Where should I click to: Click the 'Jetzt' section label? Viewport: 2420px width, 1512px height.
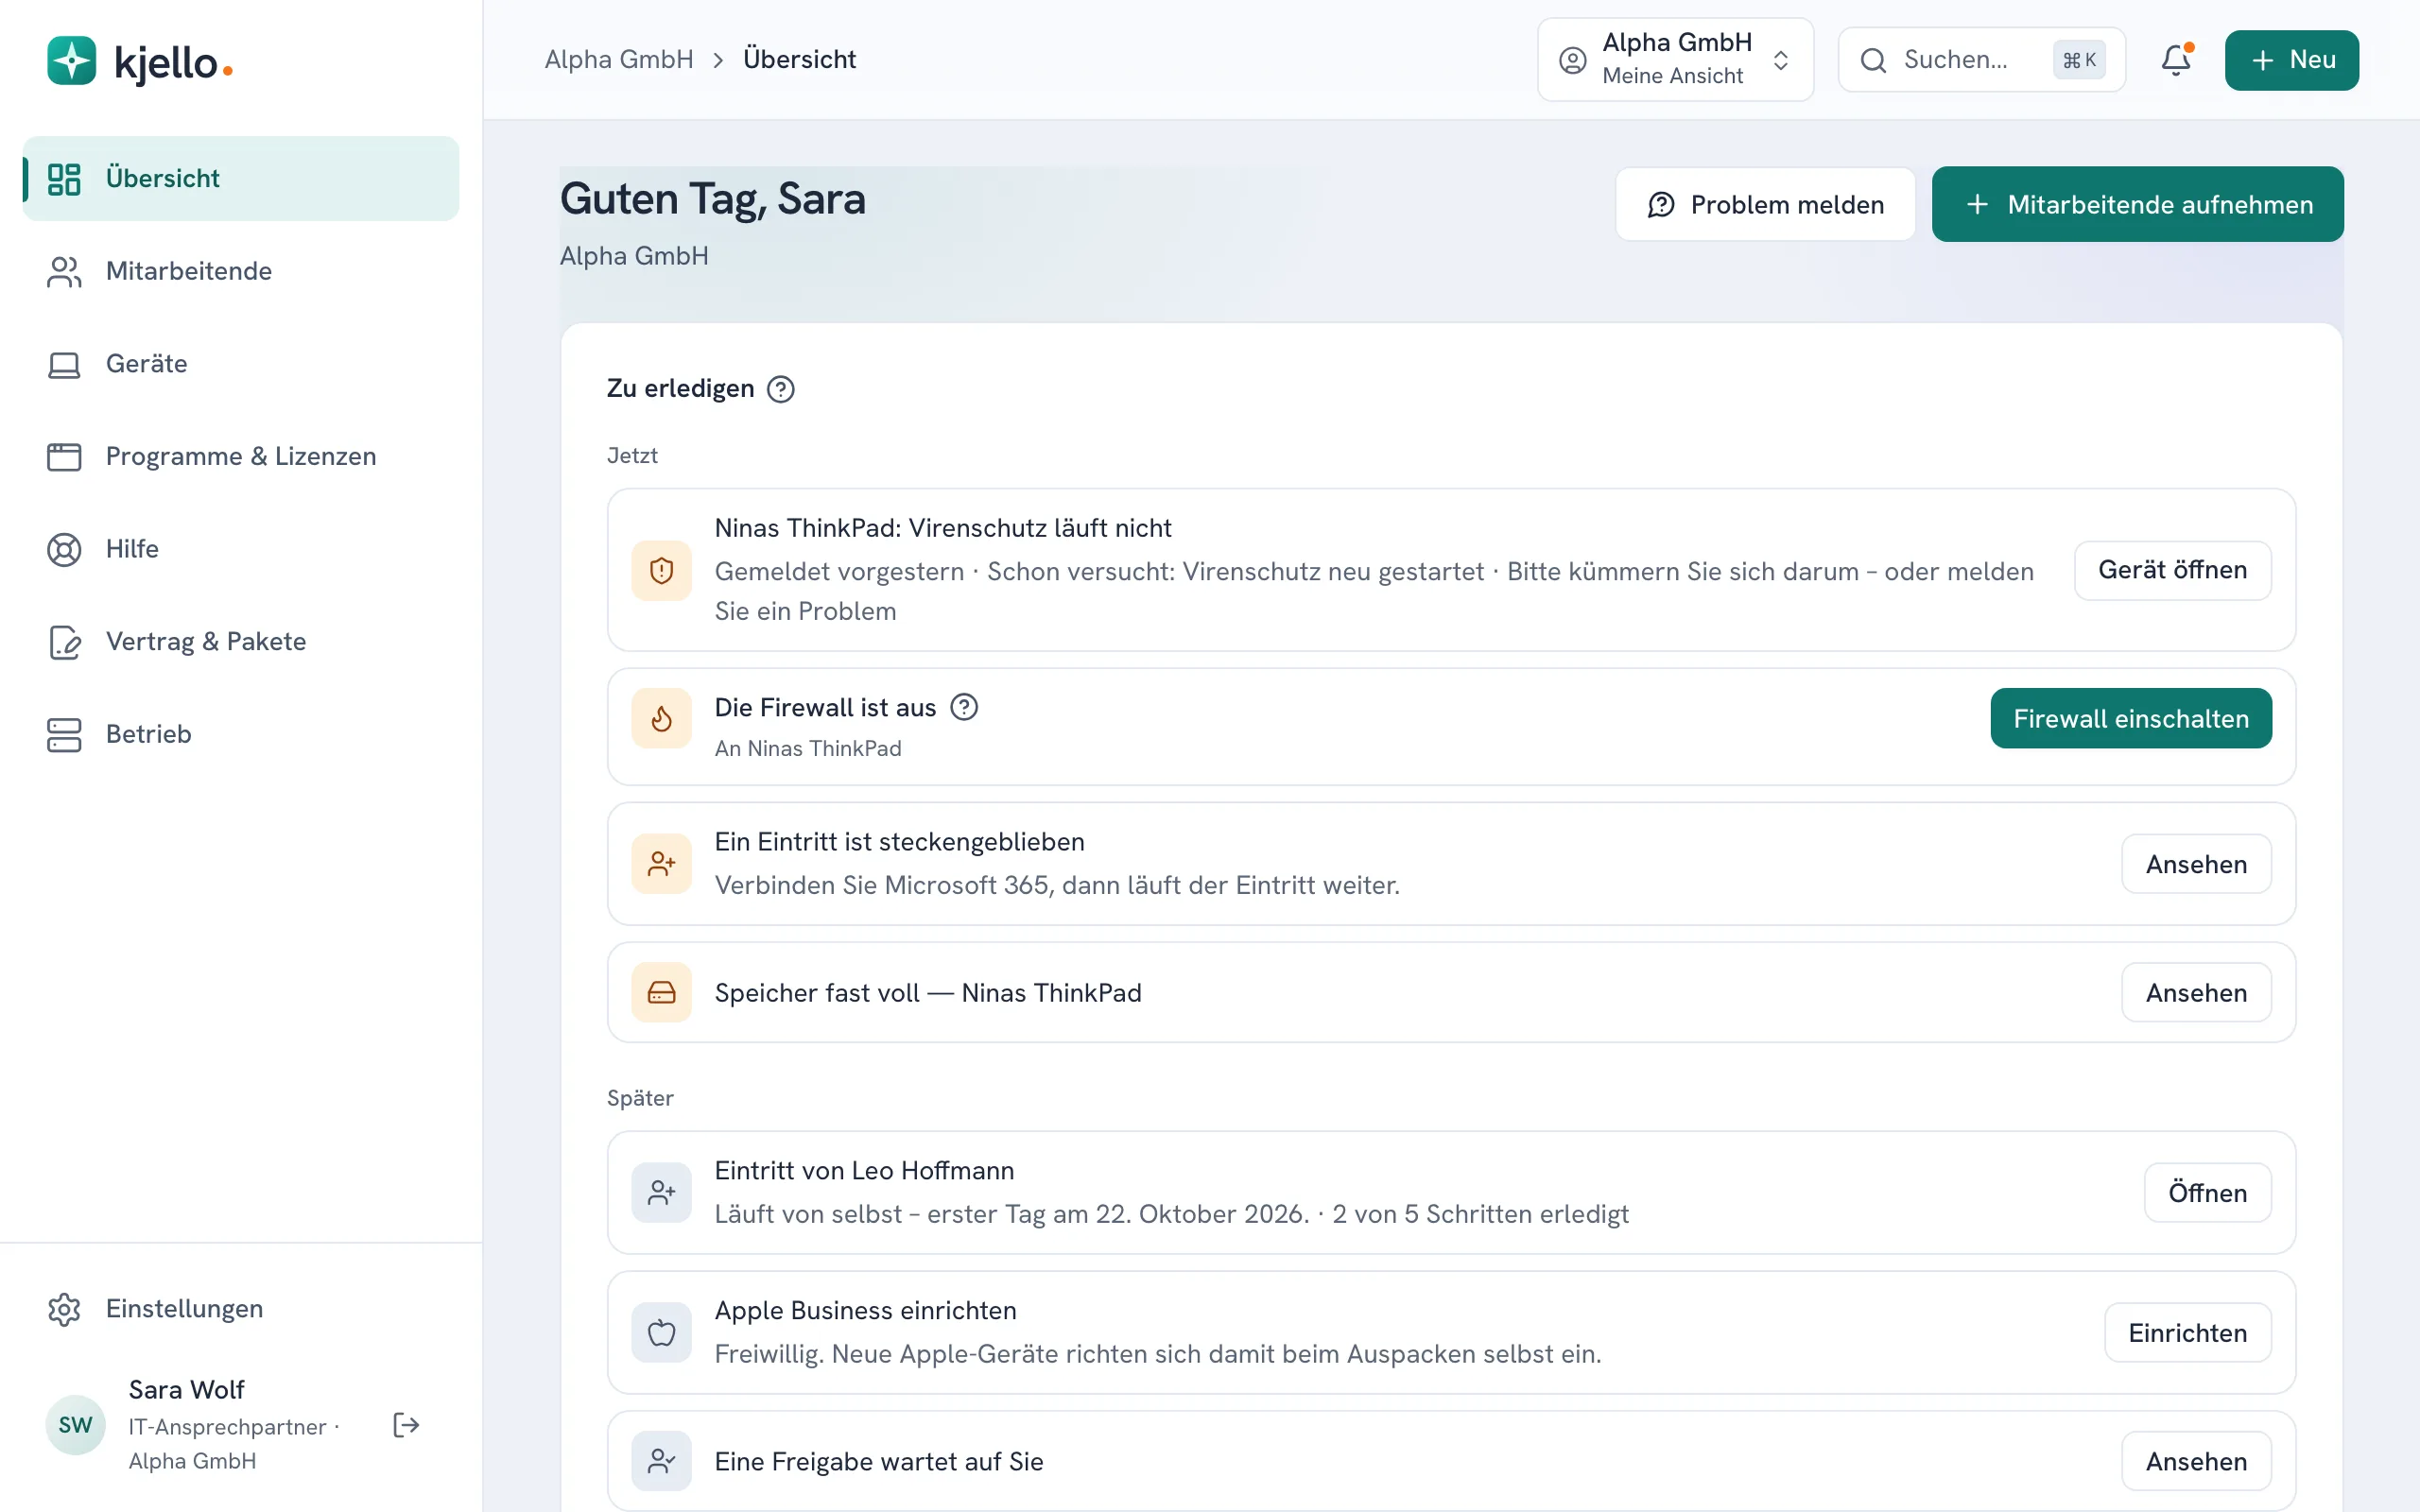[632, 455]
